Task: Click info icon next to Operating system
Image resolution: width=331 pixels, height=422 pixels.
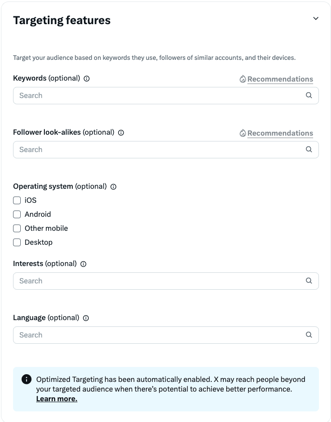Action: 113,187
